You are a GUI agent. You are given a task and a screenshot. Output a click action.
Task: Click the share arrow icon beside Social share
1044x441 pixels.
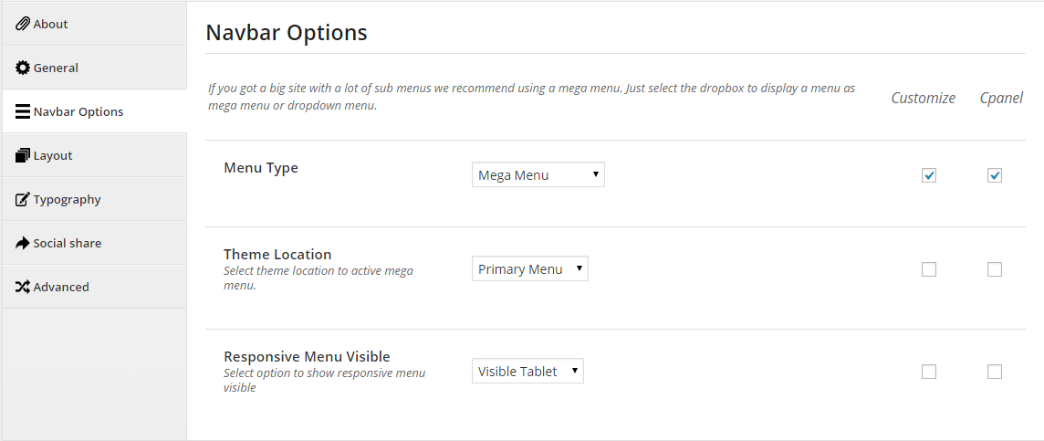(x=23, y=243)
